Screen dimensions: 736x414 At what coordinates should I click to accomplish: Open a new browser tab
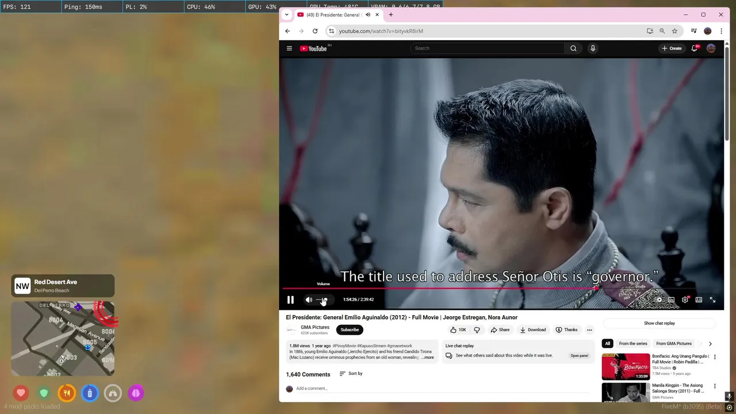pos(391,15)
